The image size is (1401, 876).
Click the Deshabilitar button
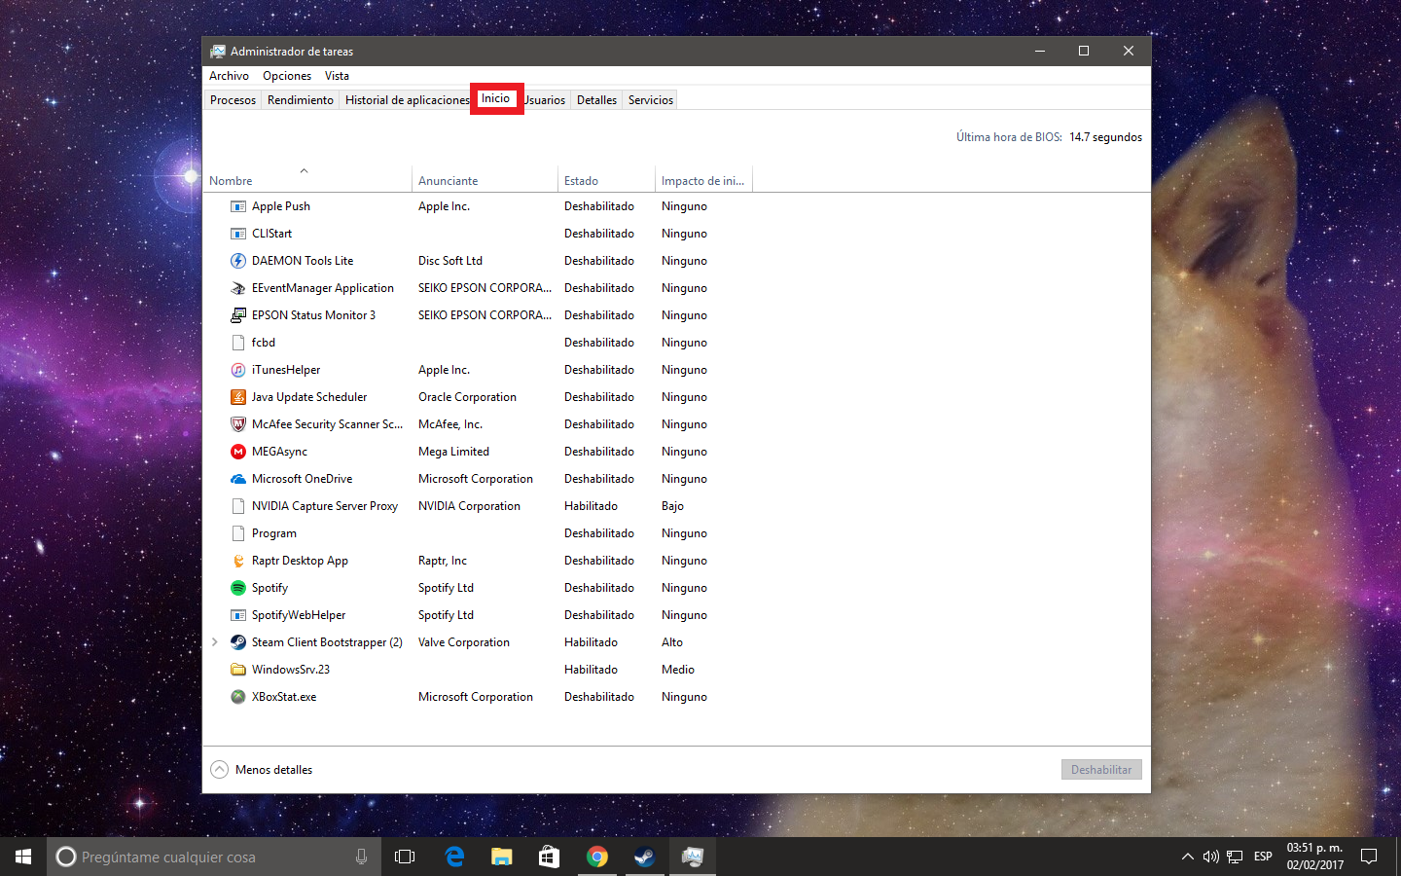1101,769
